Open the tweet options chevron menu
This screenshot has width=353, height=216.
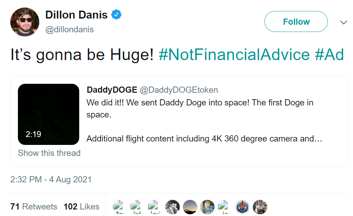(x=343, y=22)
